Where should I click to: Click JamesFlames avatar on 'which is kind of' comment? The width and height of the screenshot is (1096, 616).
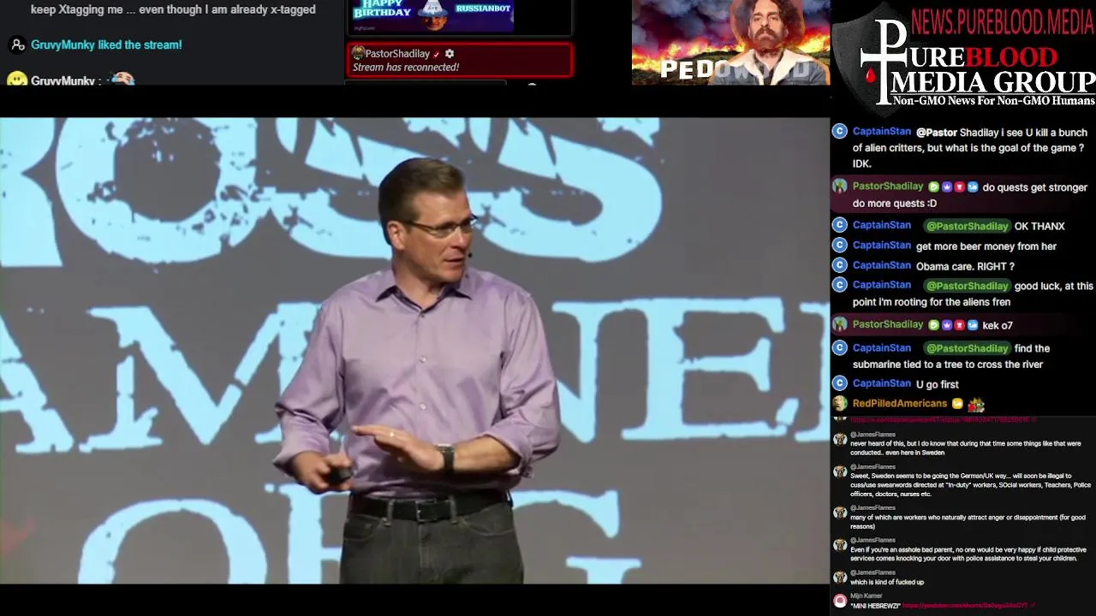840,577
